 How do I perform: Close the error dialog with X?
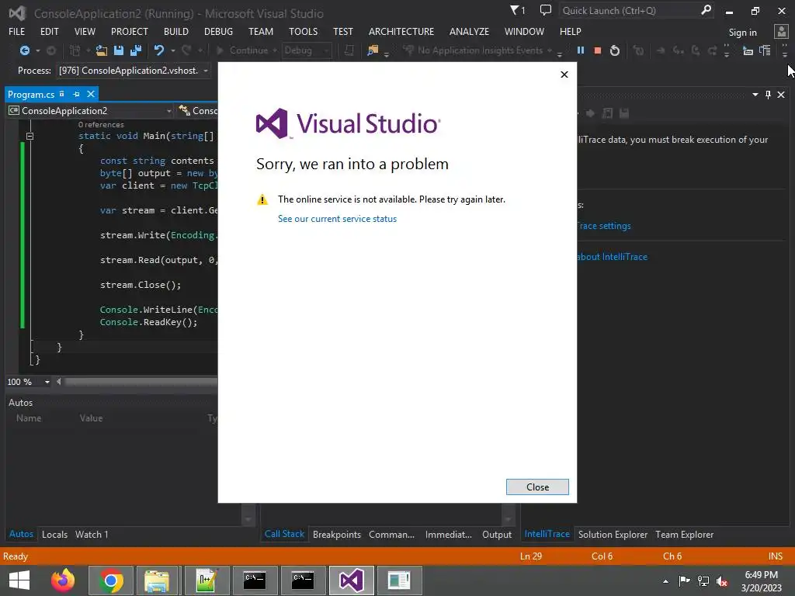pos(564,74)
